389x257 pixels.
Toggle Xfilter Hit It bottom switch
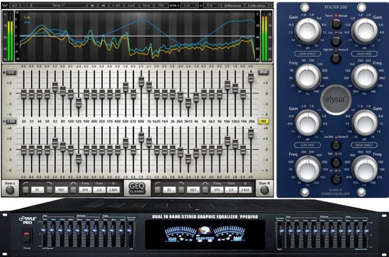tap(336, 179)
